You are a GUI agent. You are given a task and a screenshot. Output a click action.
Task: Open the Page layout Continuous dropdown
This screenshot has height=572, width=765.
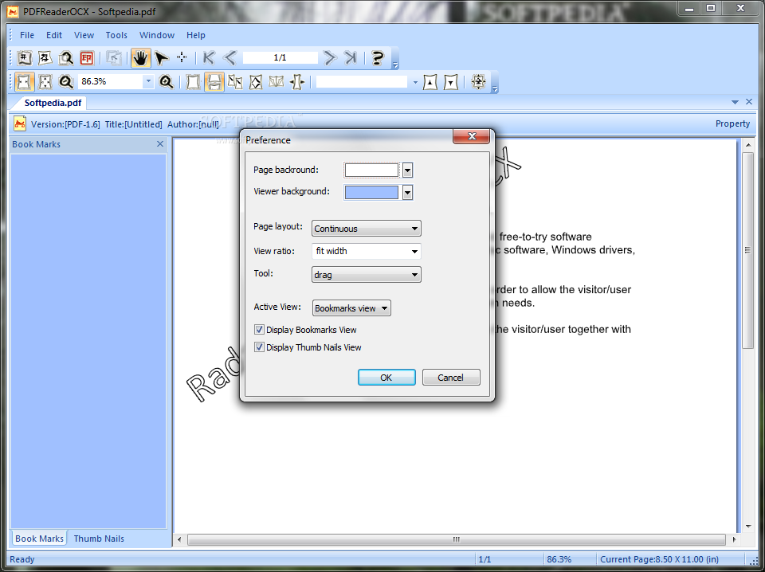point(367,229)
